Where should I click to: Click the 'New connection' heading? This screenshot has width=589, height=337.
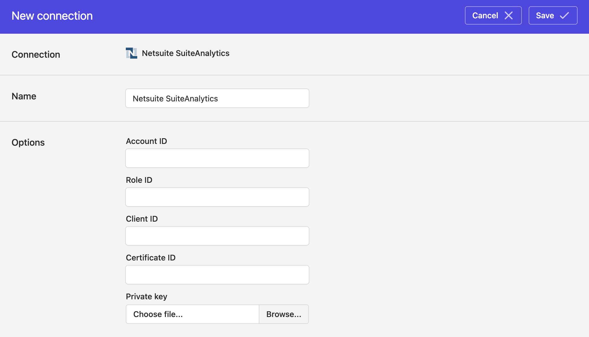point(52,16)
